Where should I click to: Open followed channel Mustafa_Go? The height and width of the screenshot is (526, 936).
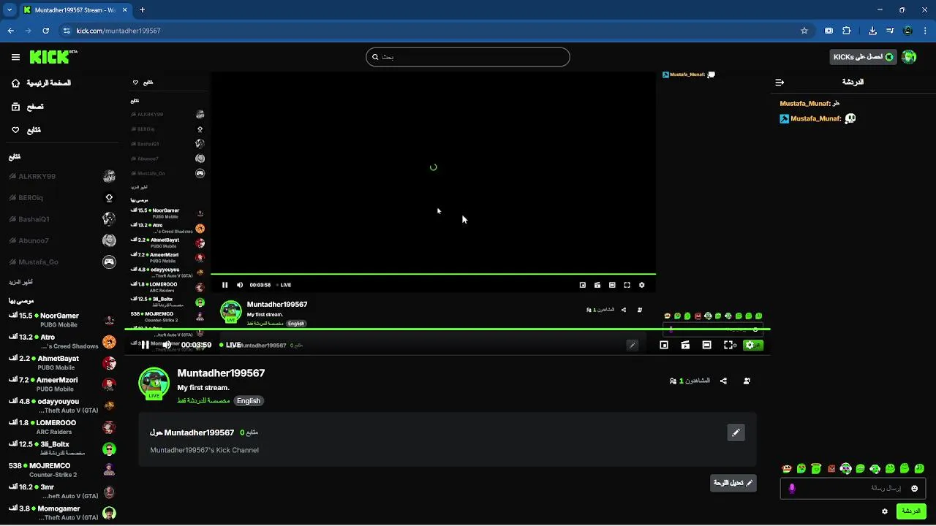62,262
